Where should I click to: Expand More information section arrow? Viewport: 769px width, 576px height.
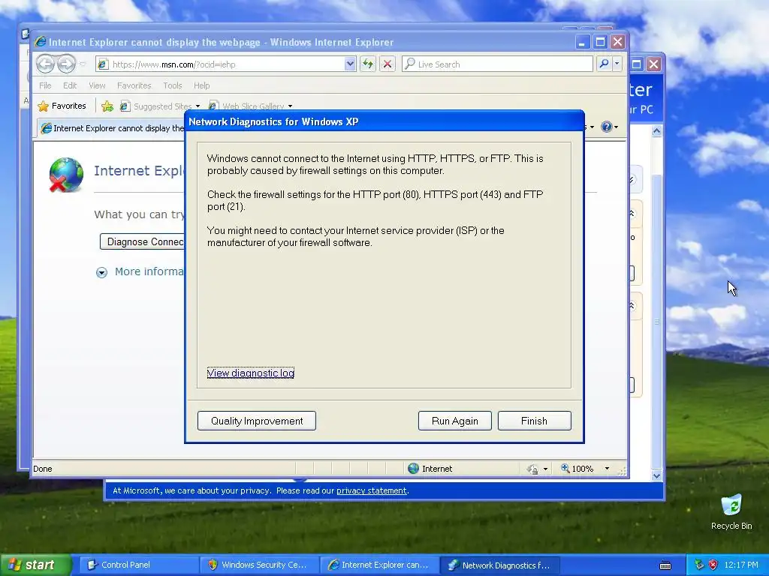click(x=101, y=272)
